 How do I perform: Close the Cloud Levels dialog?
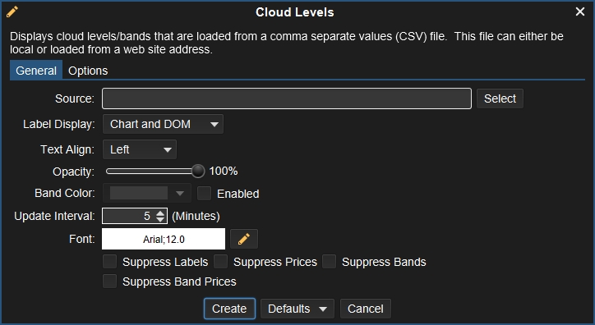point(580,11)
